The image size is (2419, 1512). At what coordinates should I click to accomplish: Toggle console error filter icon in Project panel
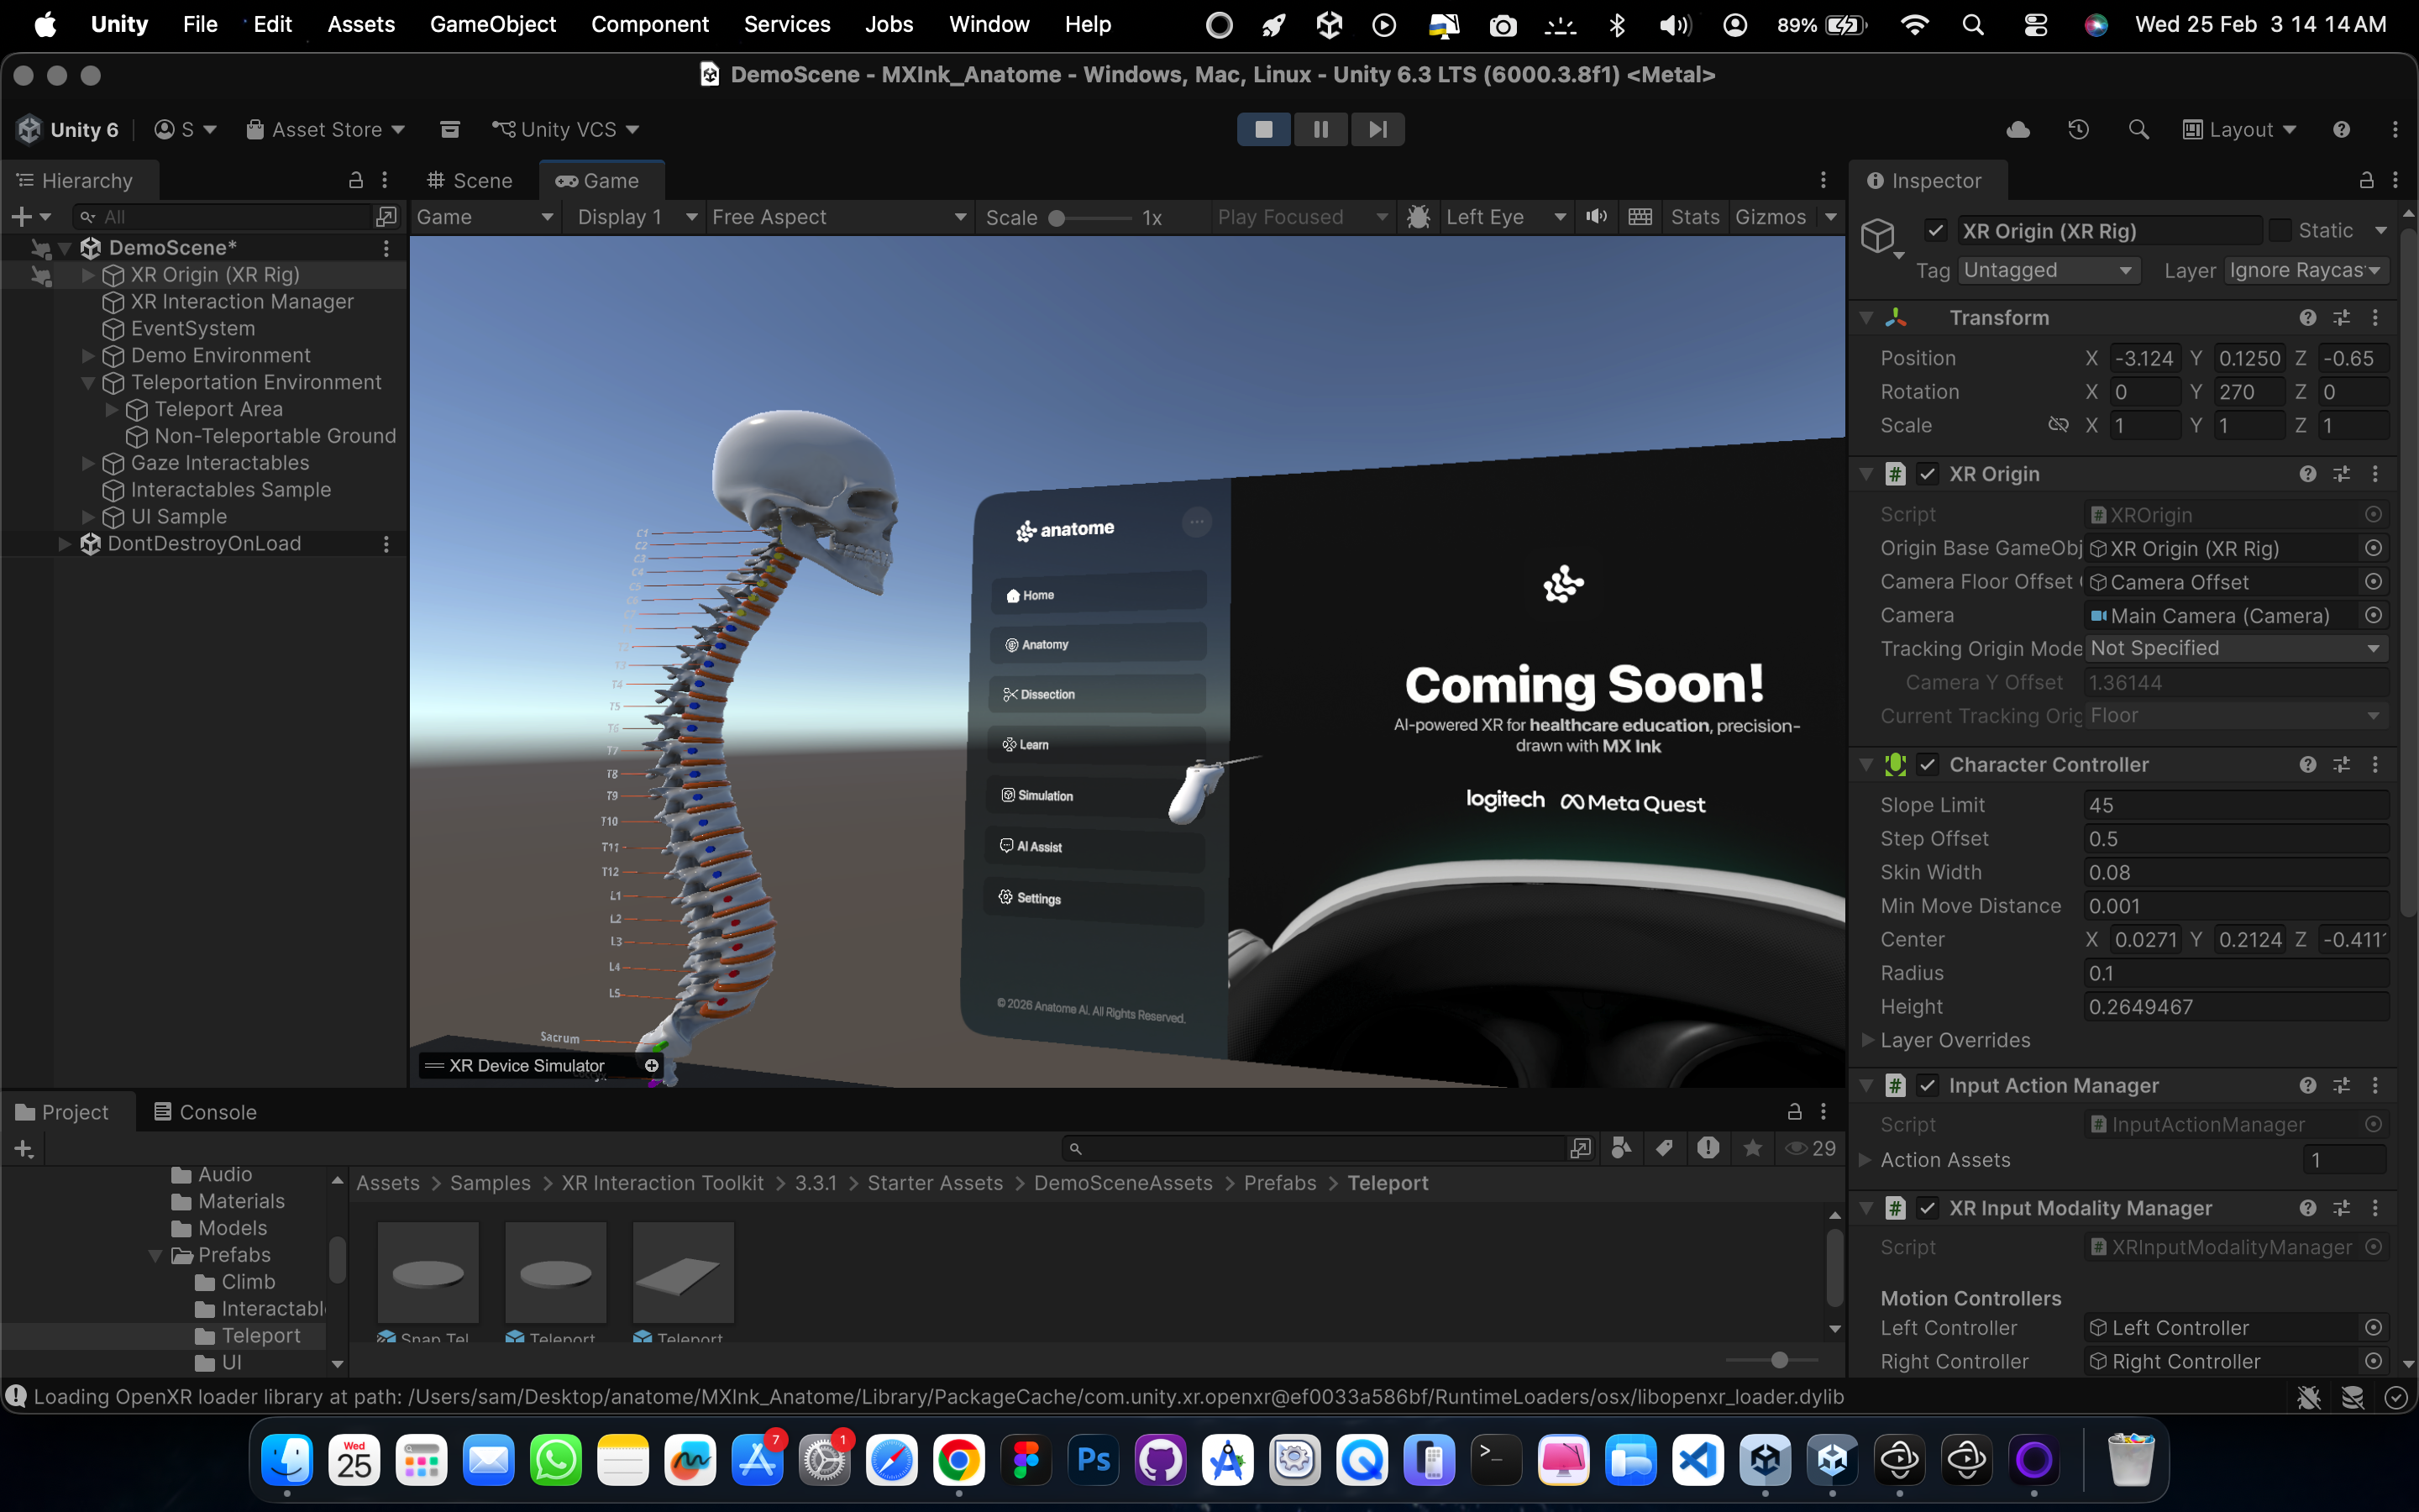(1708, 1148)
